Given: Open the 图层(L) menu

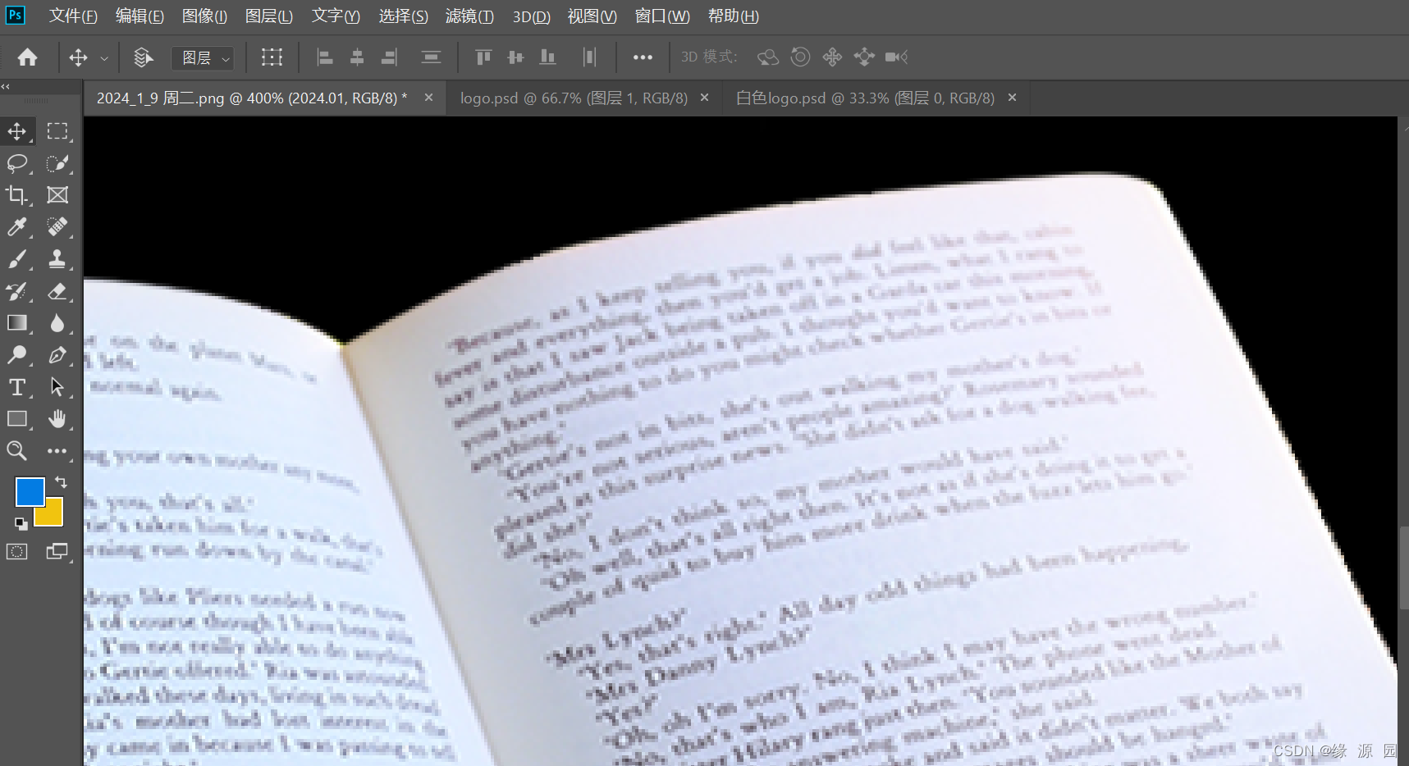Looking at the screenshot, I should click(269, 16).
